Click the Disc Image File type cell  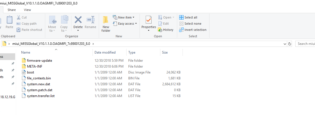tap(139, 72)
